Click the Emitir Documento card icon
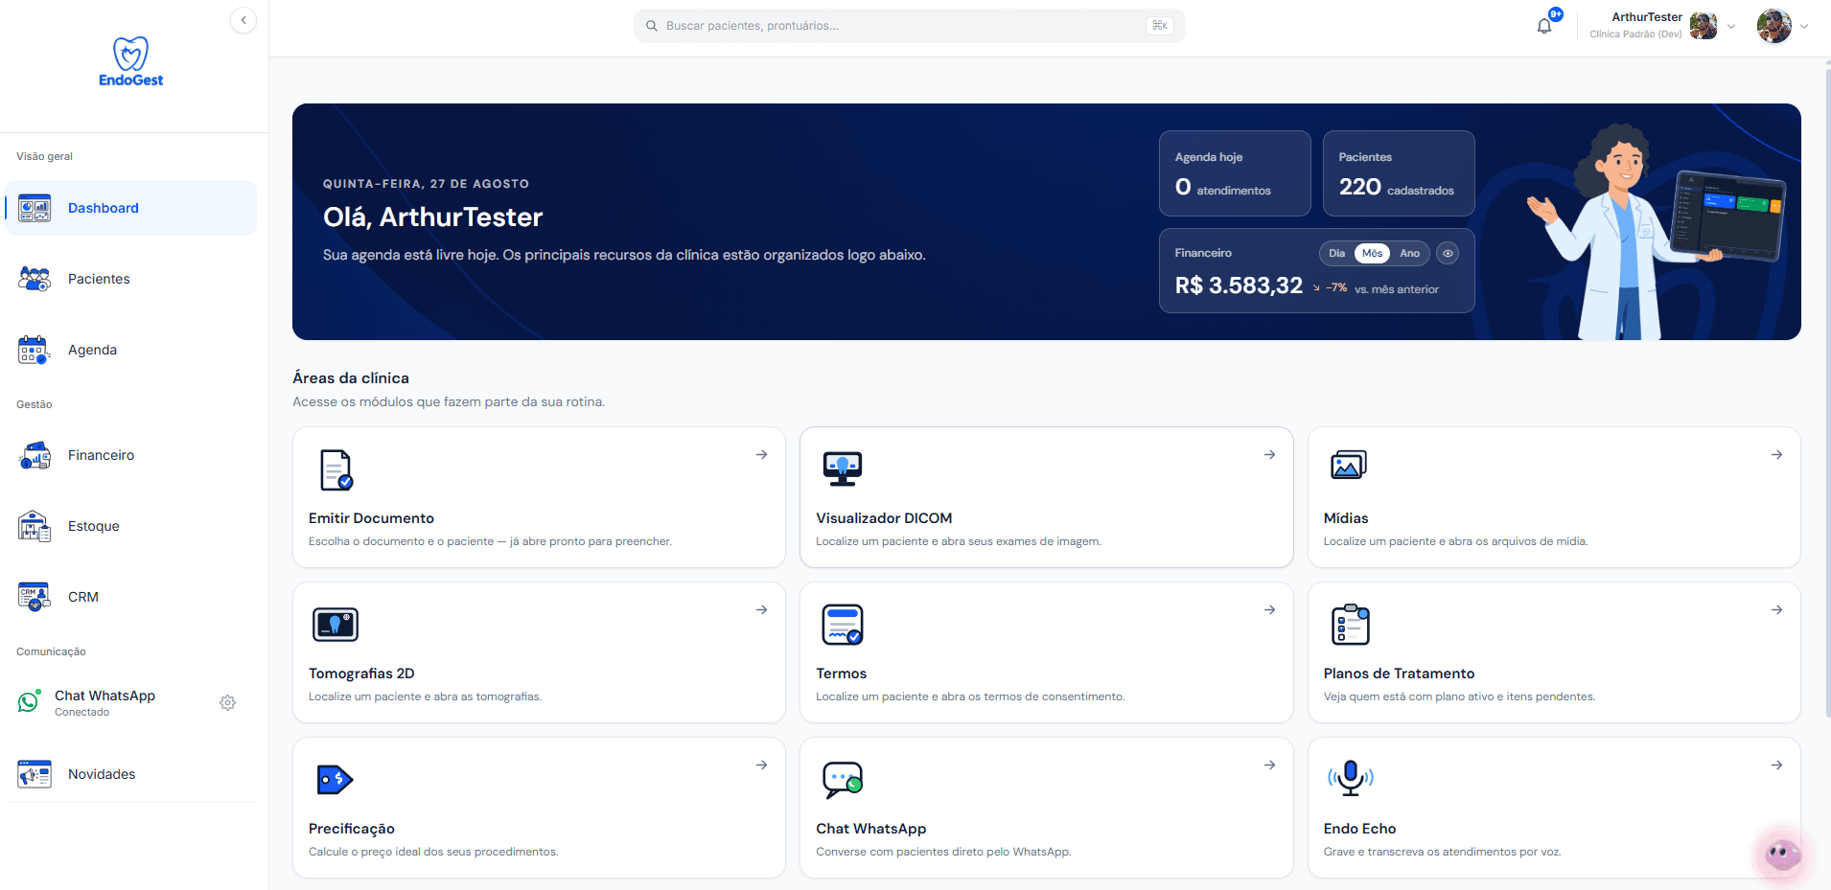Screen dimensions: 1831x890 336,469
